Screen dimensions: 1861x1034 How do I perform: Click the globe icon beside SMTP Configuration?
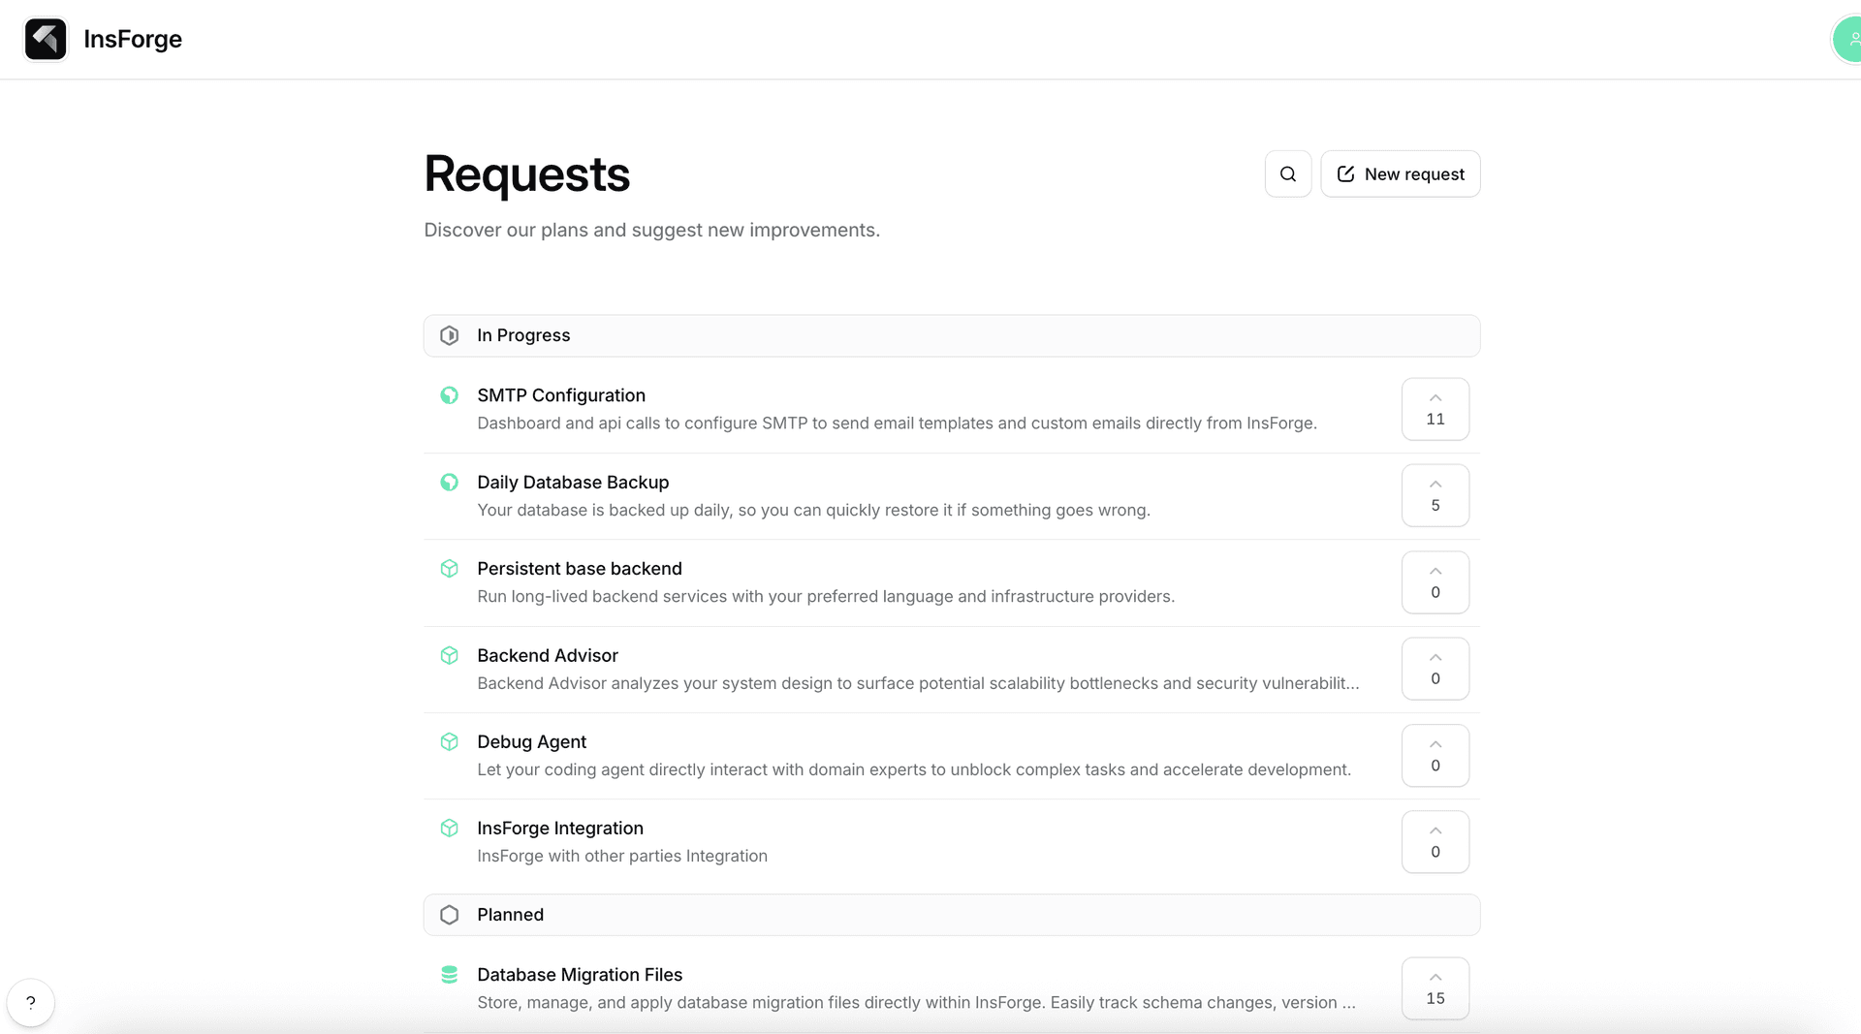pos(449,395)
